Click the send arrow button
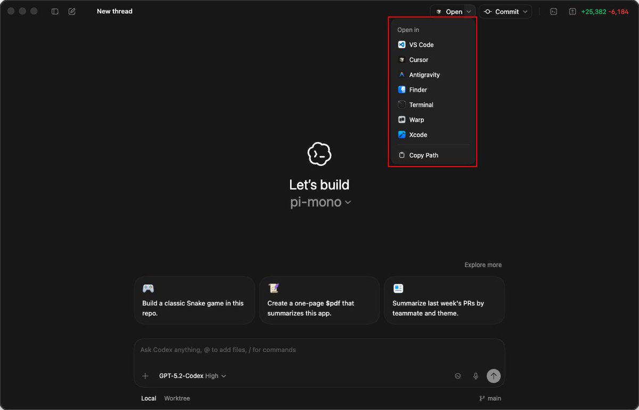639x410 pixels. click(494, 376)
